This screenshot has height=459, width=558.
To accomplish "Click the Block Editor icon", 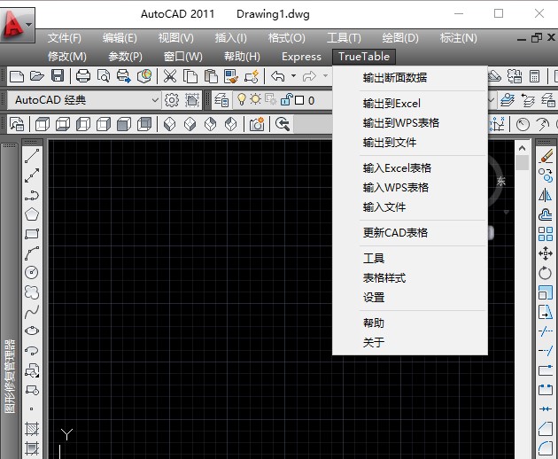I will coord(252,76).
